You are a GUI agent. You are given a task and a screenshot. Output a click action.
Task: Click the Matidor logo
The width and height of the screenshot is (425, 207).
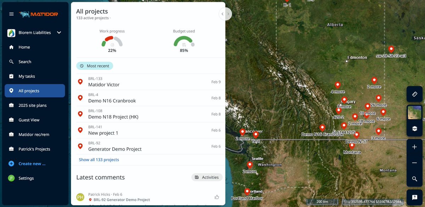(x=39, y=14)
